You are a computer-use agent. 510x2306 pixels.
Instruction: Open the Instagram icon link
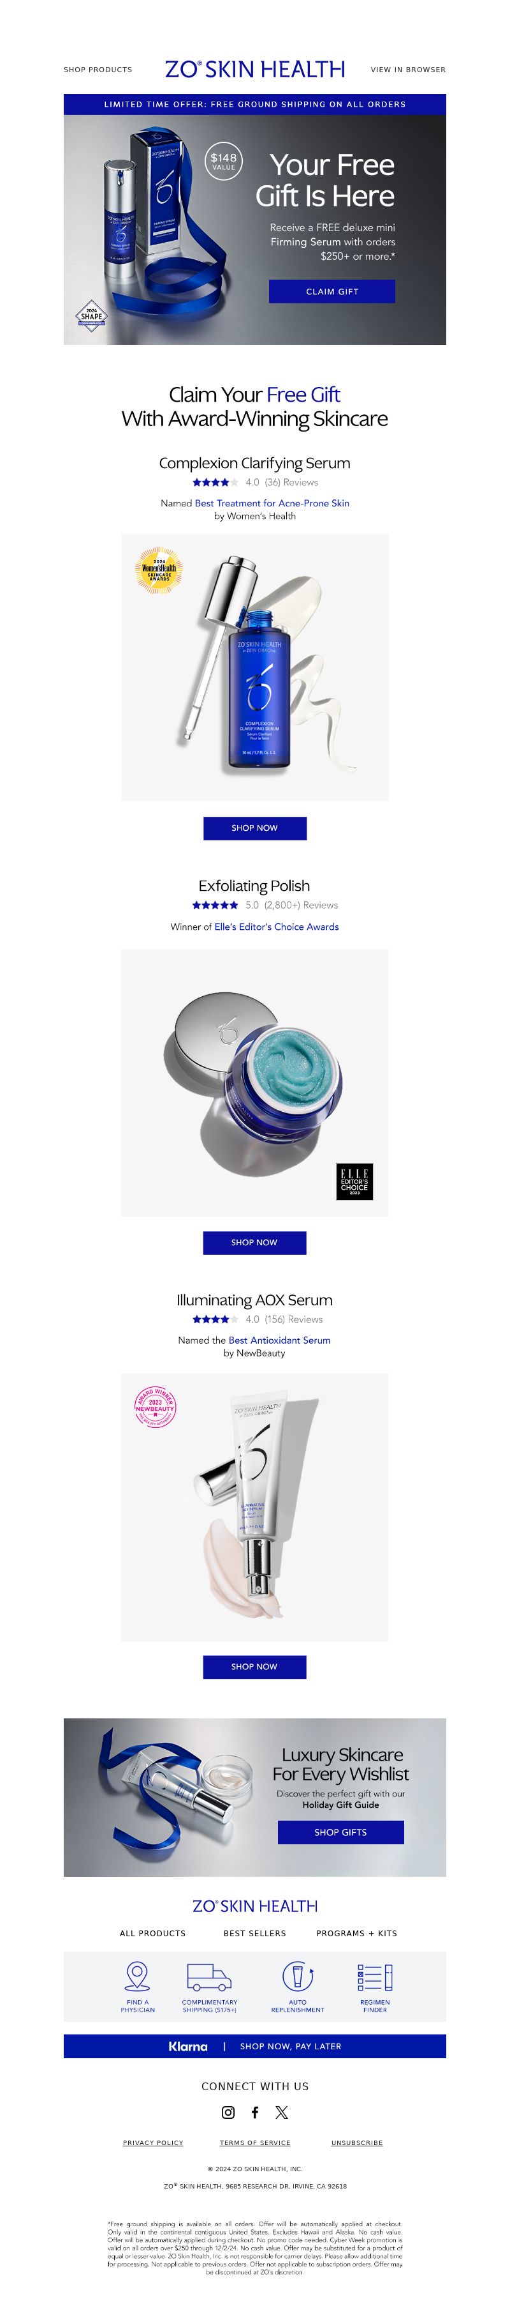(228, 2112)
